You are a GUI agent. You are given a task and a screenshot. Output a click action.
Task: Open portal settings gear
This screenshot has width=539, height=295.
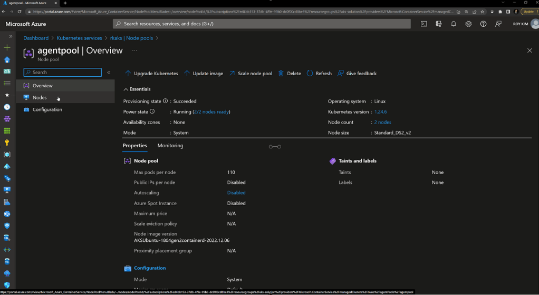[x=468, y=24]
